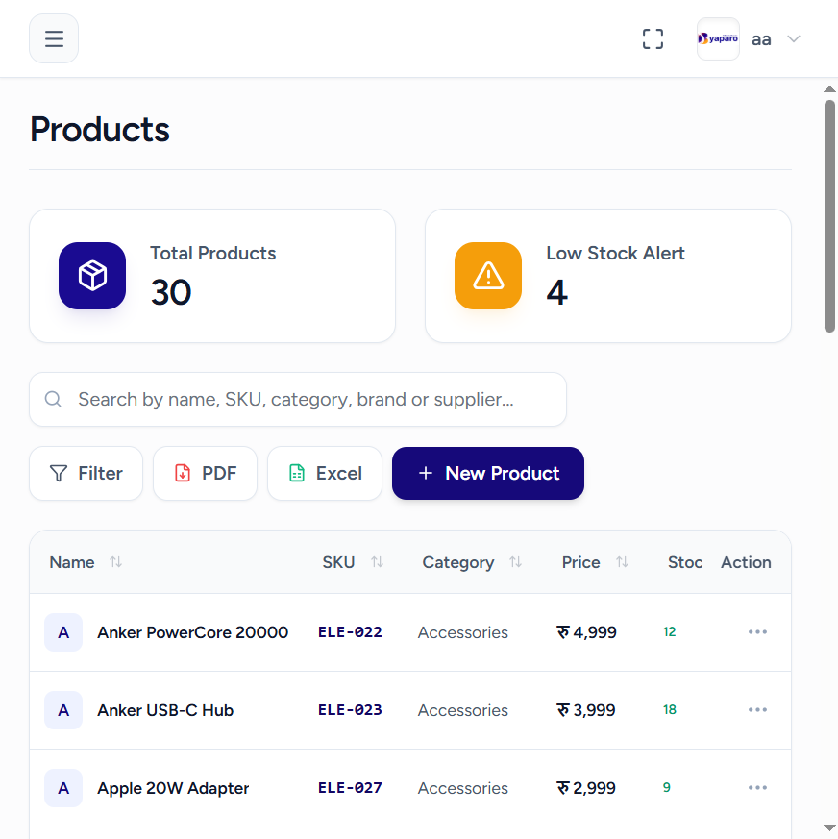The width and height of the screenshot is (838, 839).
Task: Click stock value 12
Action: tap(670, 632)
